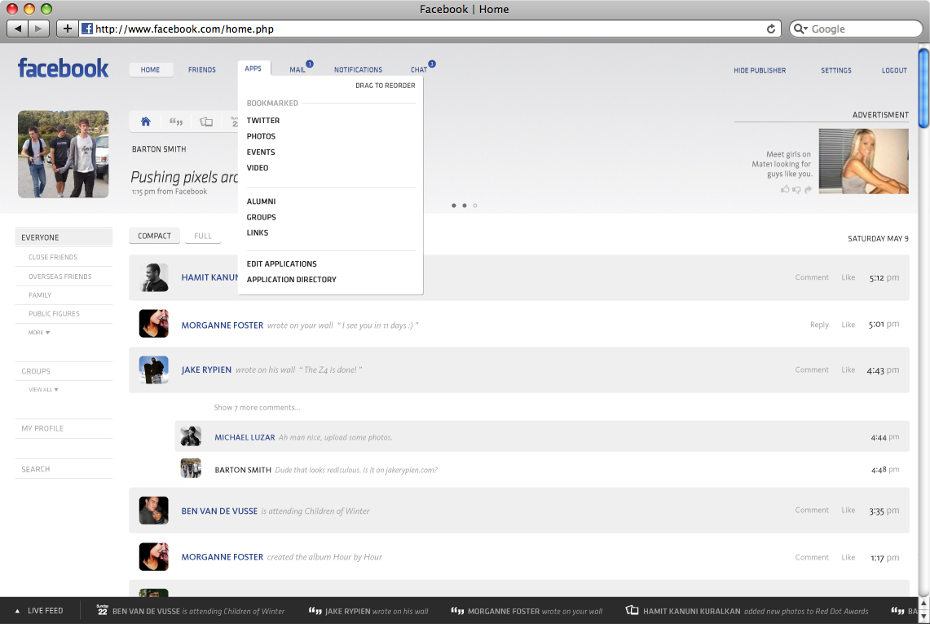Open MY PROFILE in sidebar
Image resolution: width=930 pixels, height=624 pixels.
point(42,428)
